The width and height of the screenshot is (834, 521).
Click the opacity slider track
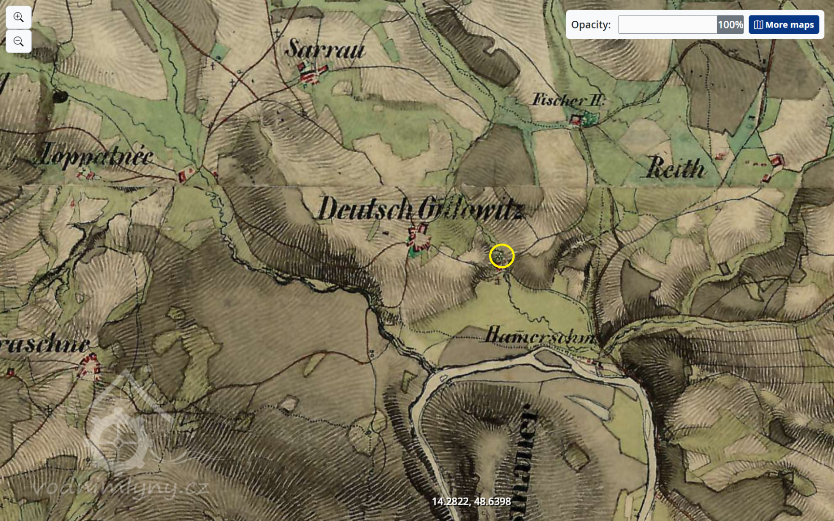(x=667, y=25)
